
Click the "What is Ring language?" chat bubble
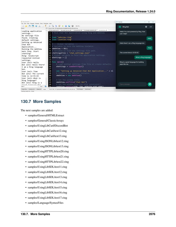coord(143,57)
